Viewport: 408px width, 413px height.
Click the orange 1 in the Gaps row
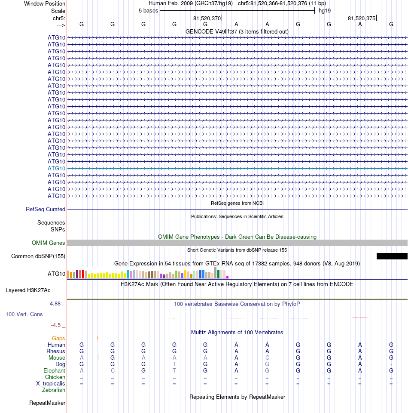(x=97, y=339)
